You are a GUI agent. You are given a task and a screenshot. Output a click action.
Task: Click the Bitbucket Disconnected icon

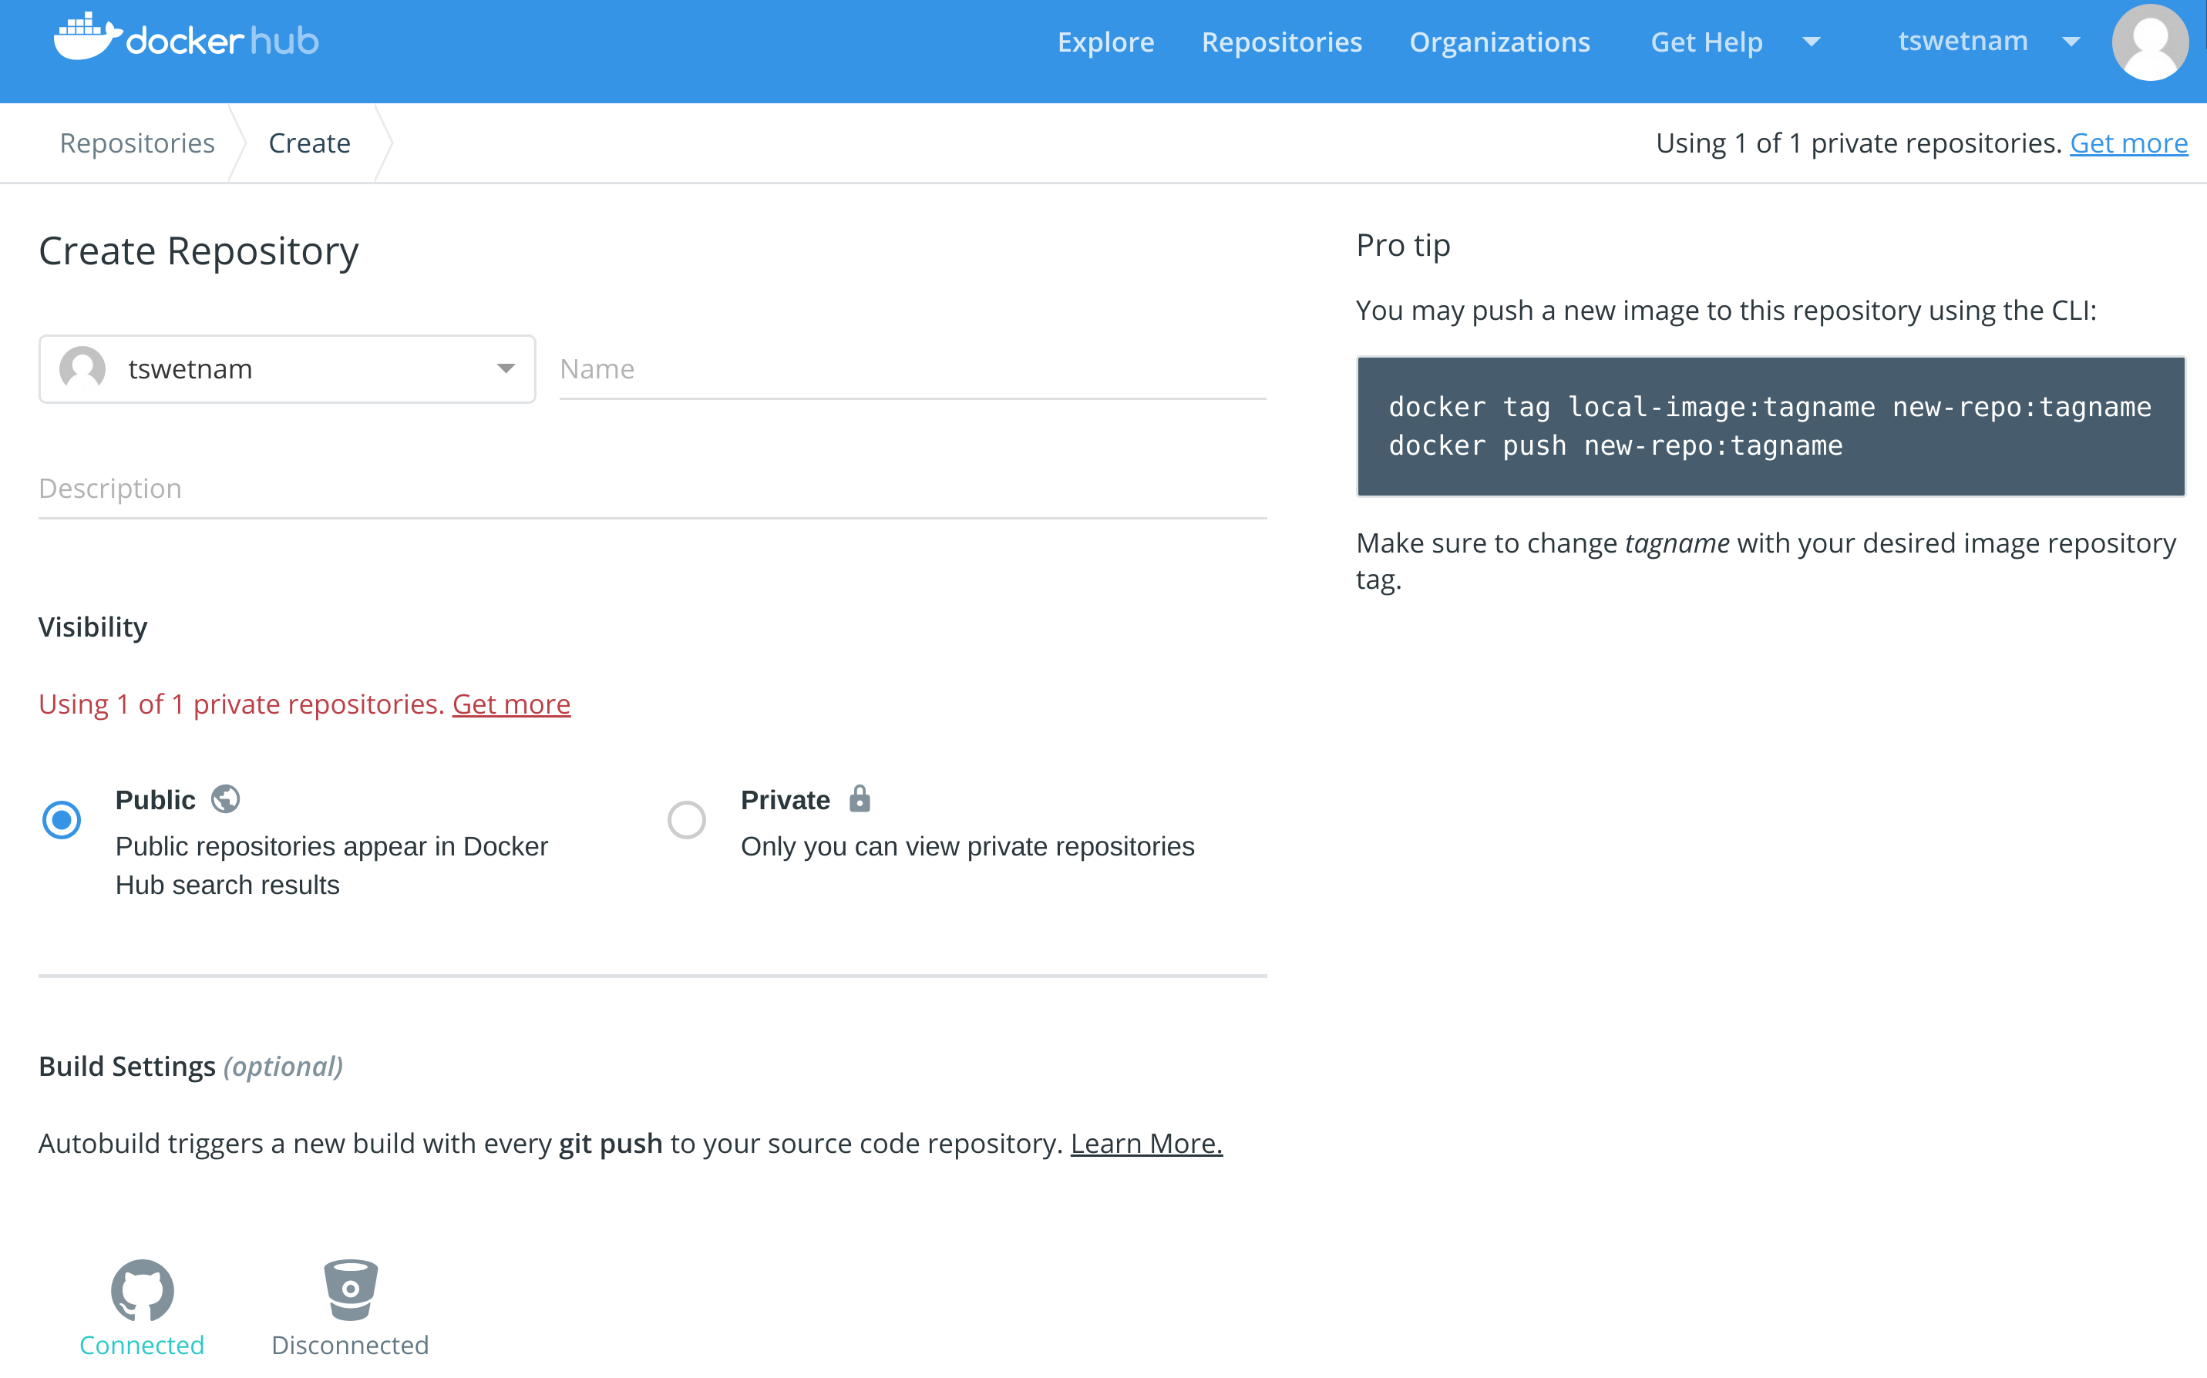tap(350, 1289)
